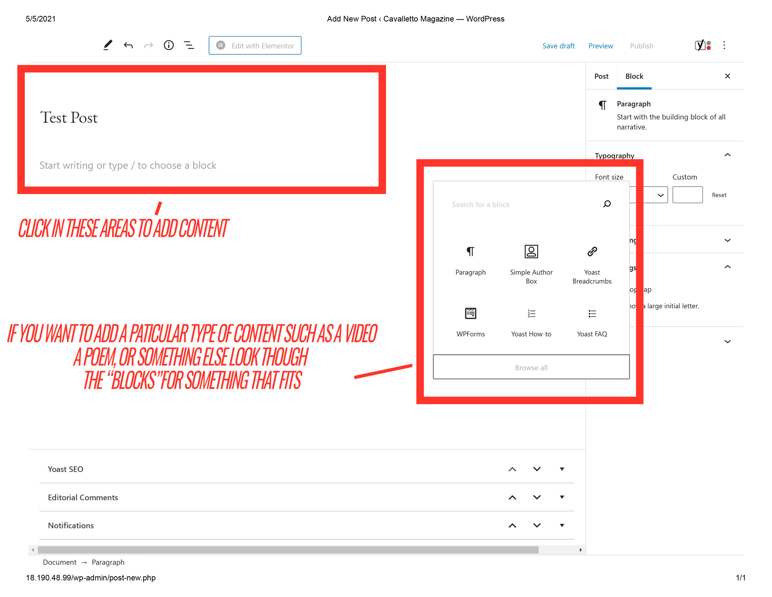Image resolution: width=772 pixels, height=597 pixels.
Task: Click the horizontal scrollbar thumb
Action: [x=288, y=550]
